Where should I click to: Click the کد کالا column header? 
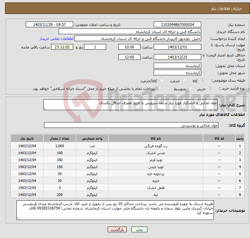pos(219,138)
